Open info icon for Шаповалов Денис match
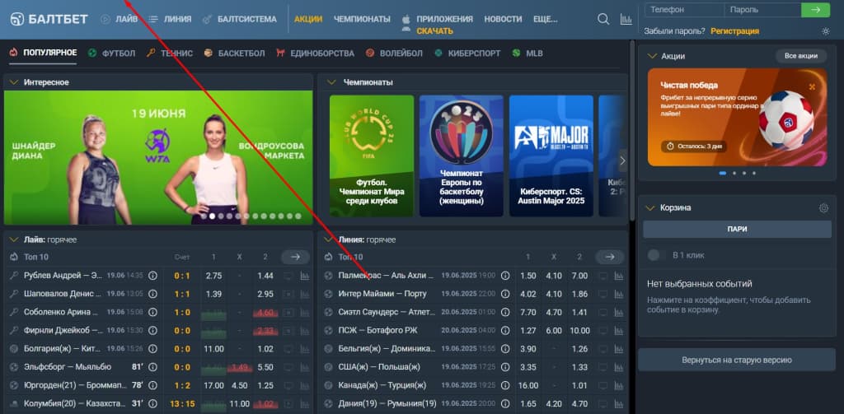The height and width of the screenshot is (414, 844). tap(152, 294)
